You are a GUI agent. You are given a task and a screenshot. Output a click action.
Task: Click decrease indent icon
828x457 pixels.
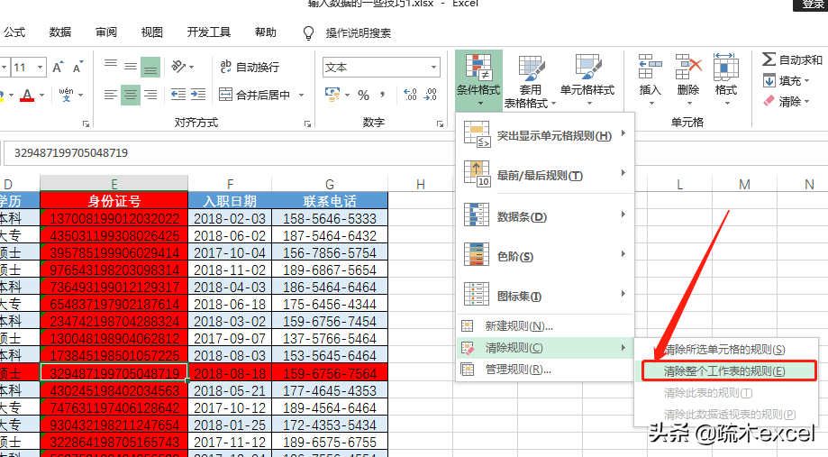point(178,96)
